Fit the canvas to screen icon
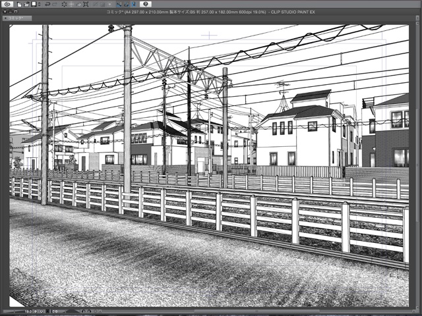Viewport: 422px width, 316px height. [x=47, y=311]
